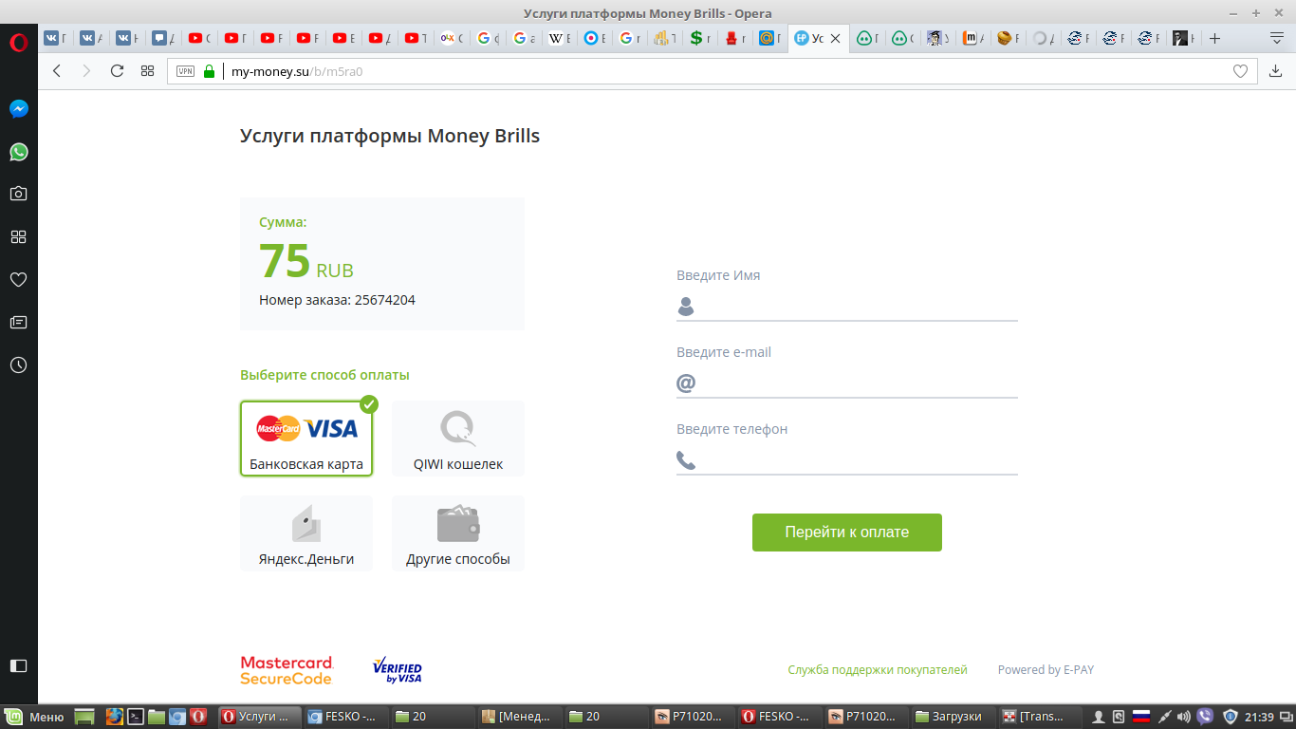Click Russian flag keyboard layout indicator
The image size is (1296, 729).
point(1141,717)
